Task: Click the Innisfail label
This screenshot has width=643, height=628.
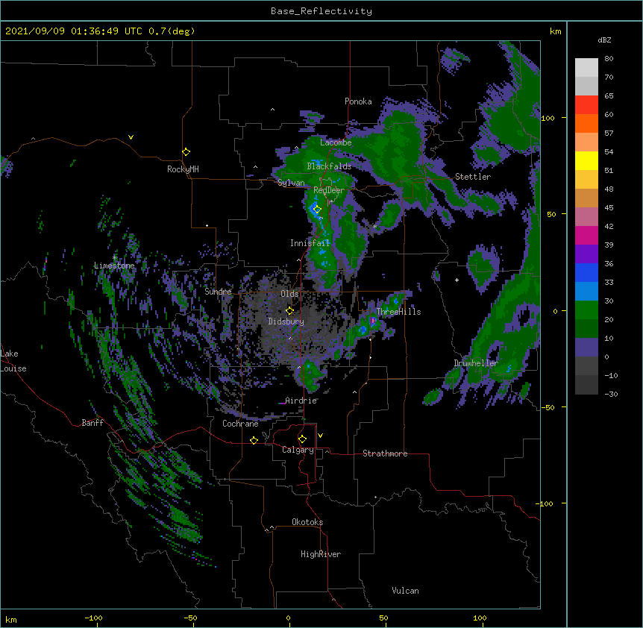Action: 310,243
